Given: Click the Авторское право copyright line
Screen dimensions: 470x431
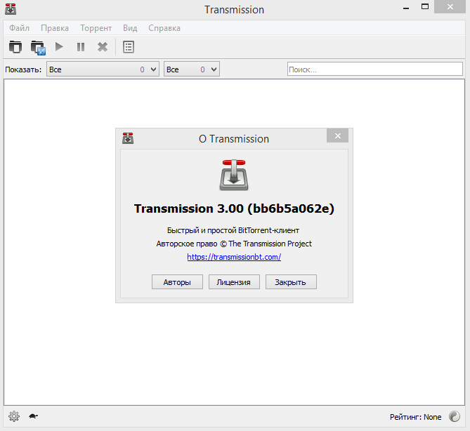Looking at the screenshot, I should (234, 244).
